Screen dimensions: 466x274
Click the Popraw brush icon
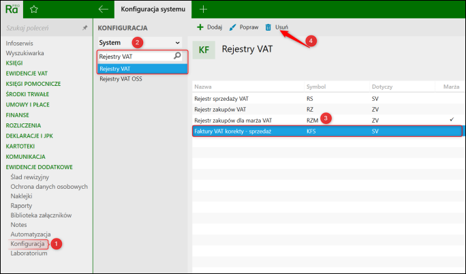point(232,27)
